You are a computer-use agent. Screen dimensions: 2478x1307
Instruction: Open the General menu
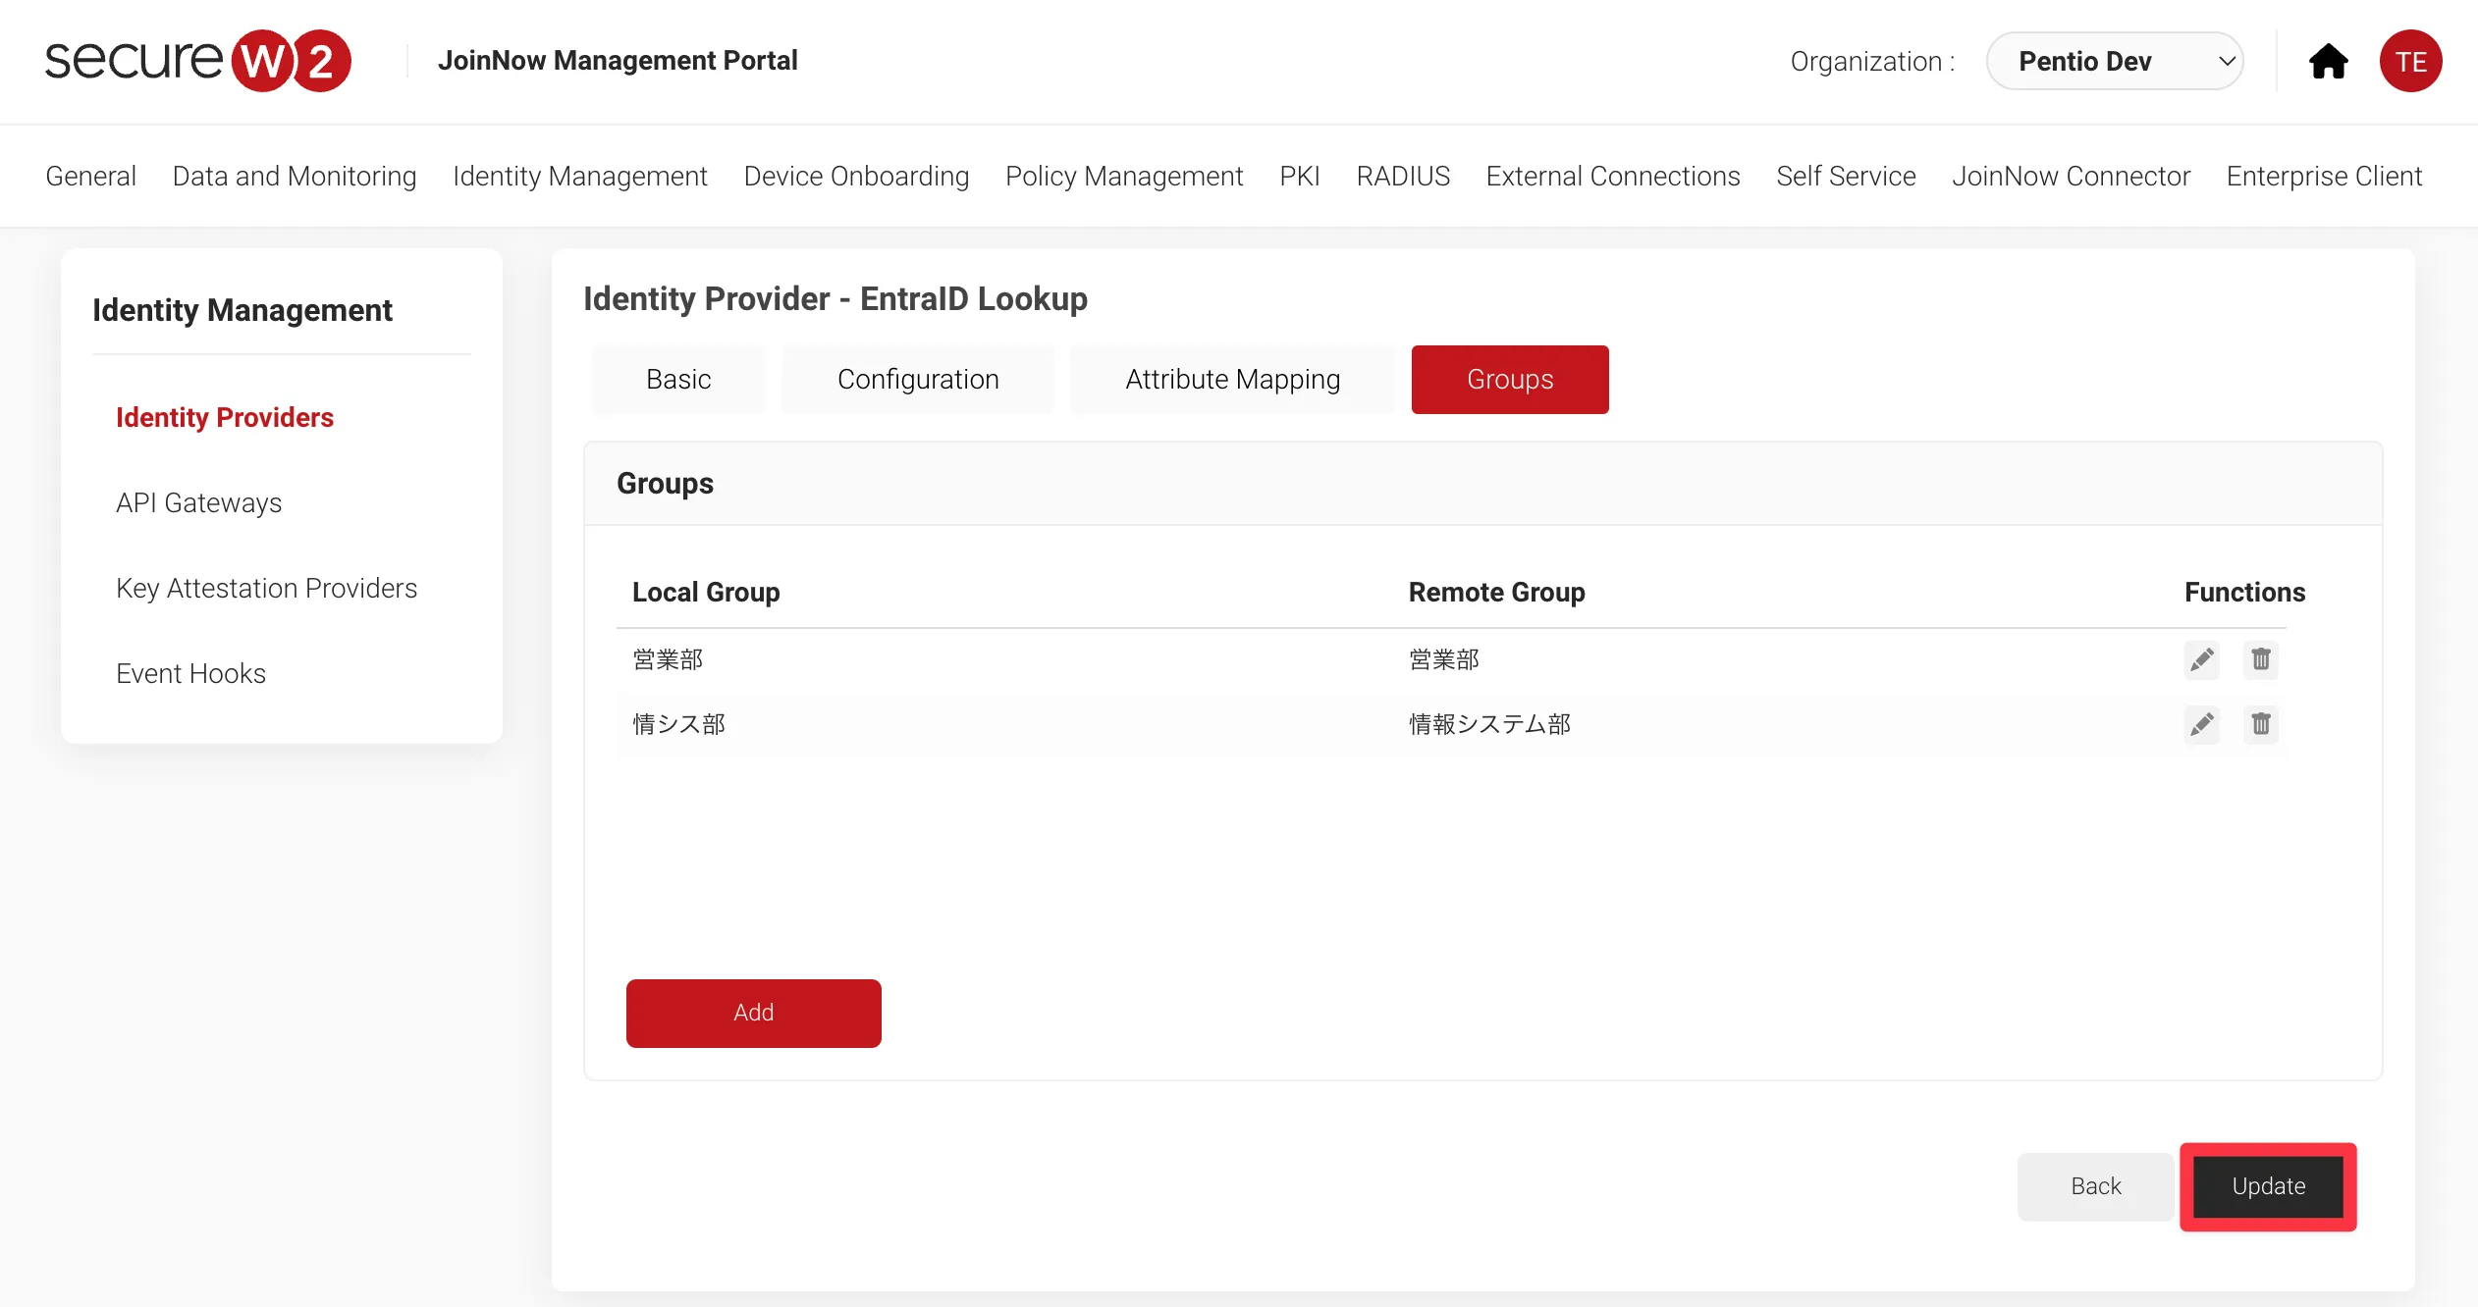click(x=90, y=176)
